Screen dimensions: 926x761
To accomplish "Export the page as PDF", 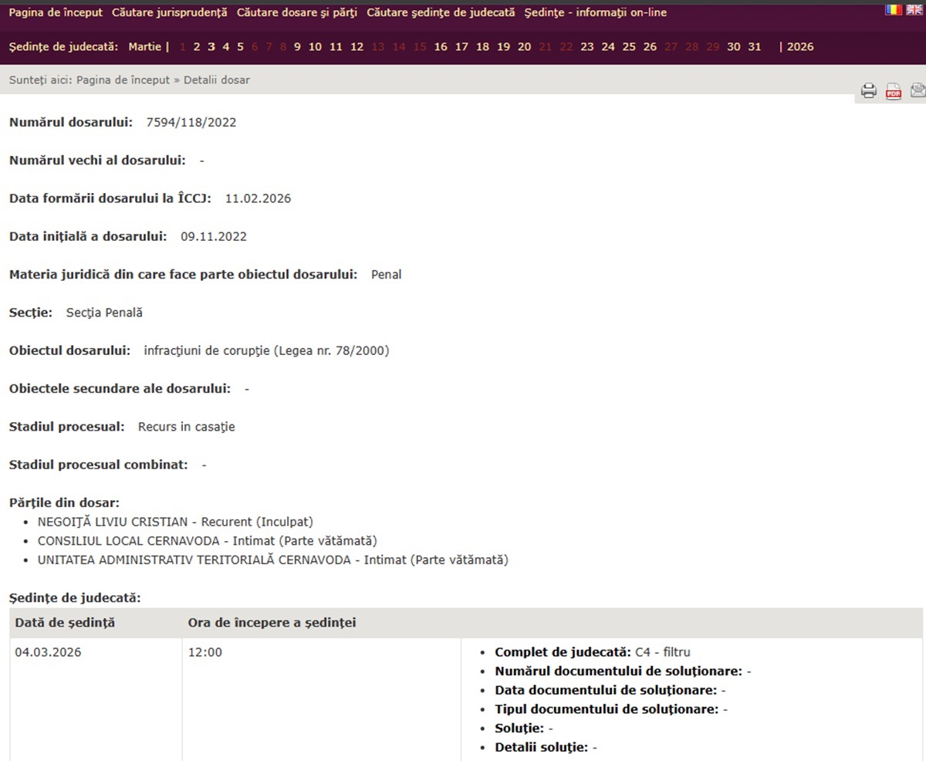I will pyautogui.click(x=894, y=91).
